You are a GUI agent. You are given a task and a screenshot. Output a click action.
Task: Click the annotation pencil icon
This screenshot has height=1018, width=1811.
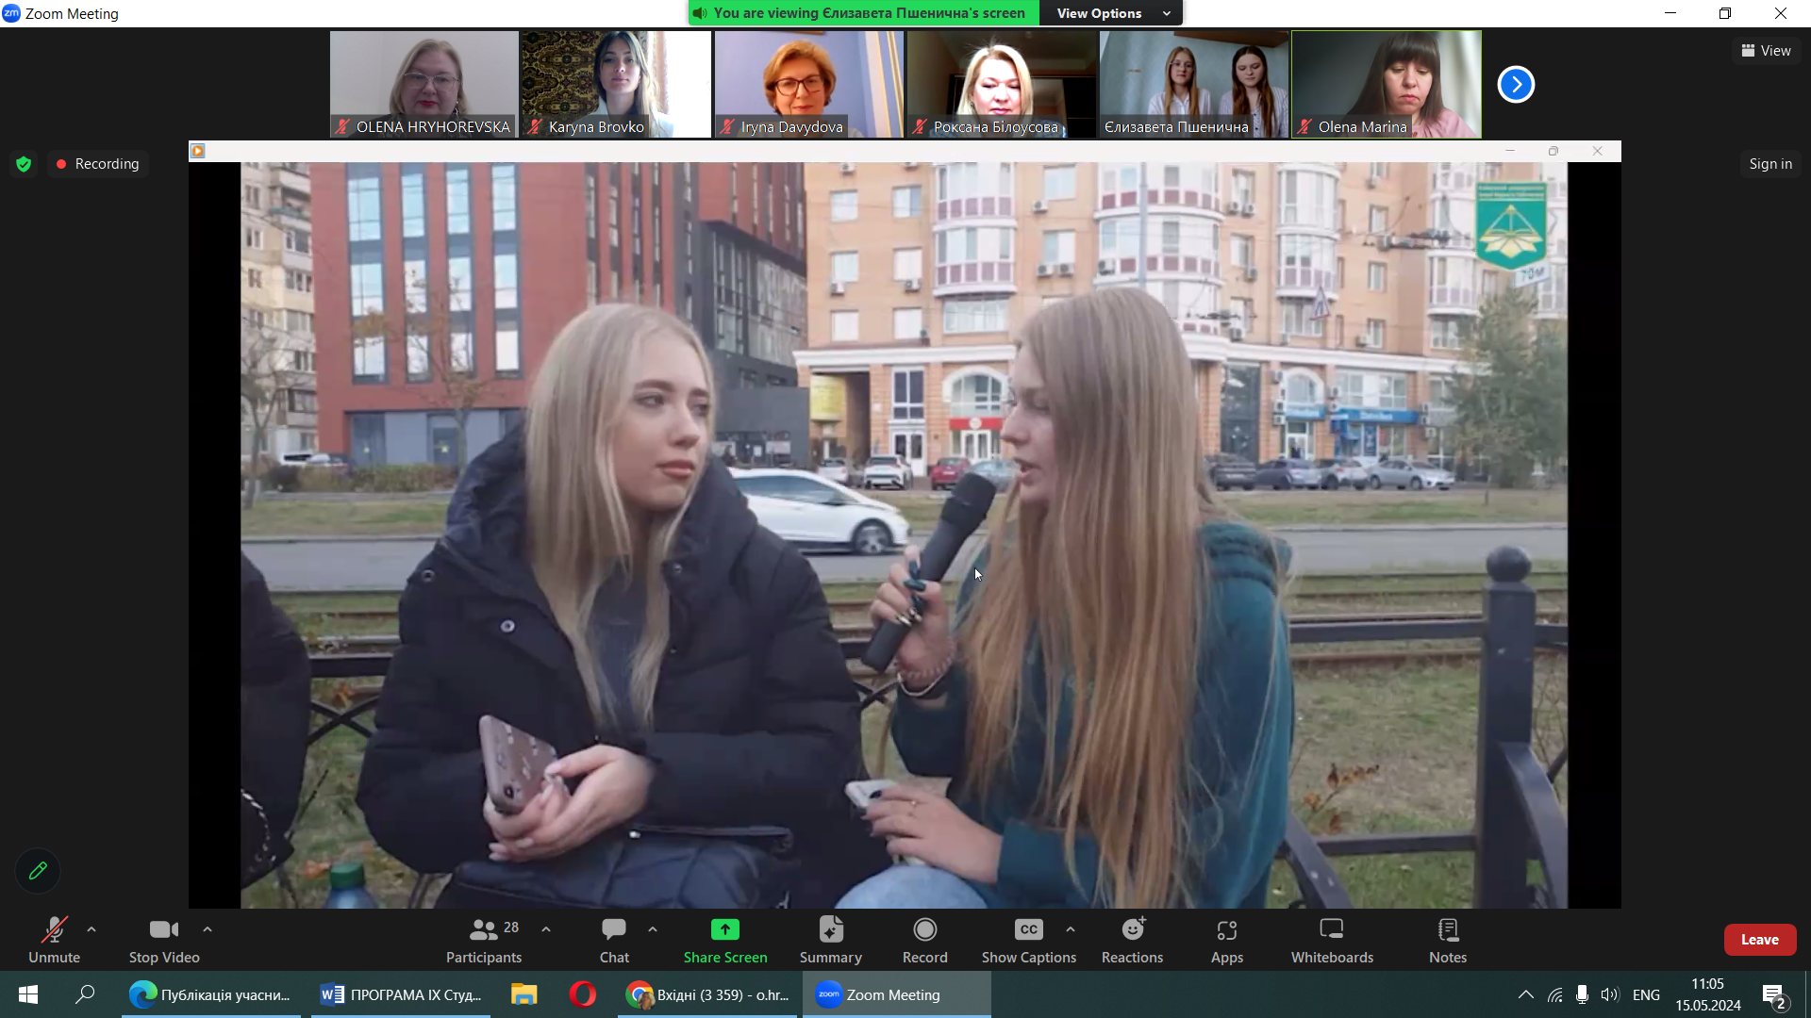tap(38, 871)
